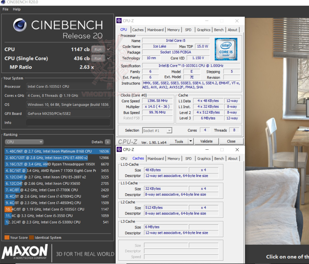This screenshot has height=264, width=309.
Task: Toggle the checkmark beside the CPU Run button
Action: click(x=109, y=49)
